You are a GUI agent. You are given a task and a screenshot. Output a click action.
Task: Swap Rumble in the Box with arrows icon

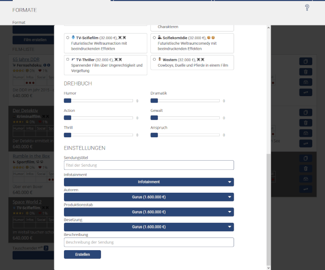point(306,189)
